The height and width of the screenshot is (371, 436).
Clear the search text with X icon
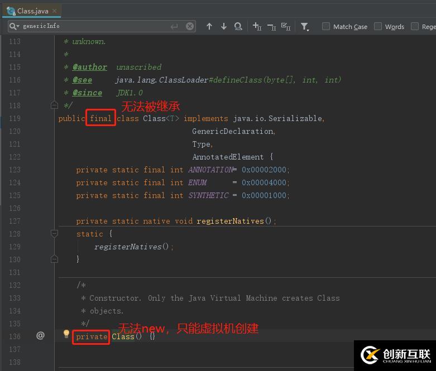[x=190, y=26]
